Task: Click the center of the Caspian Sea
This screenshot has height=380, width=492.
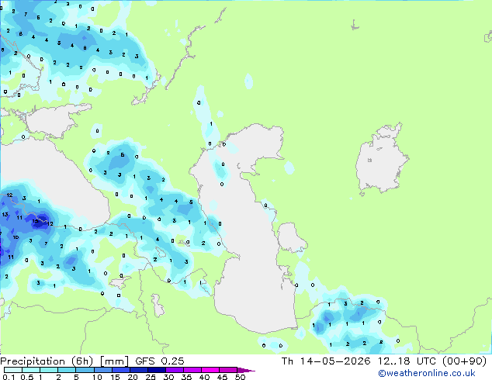Action: point(248,238)
